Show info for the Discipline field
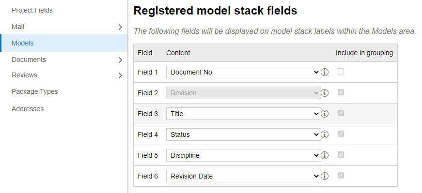 325,155
